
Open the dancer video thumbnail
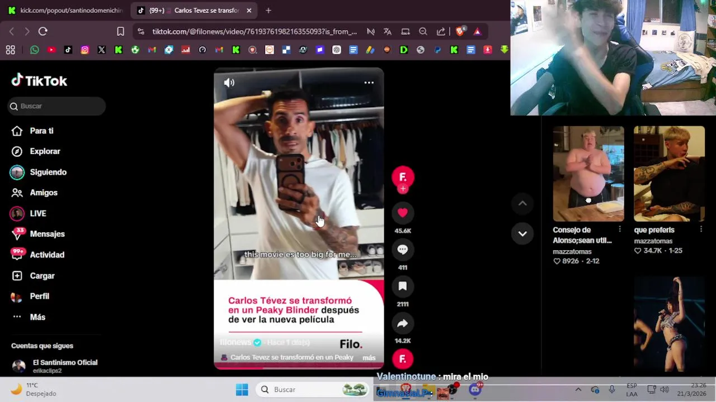(x=669, y=324)
